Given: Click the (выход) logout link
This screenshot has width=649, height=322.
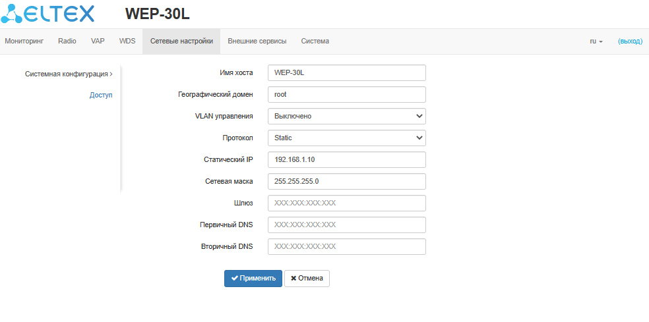Looking at the screenshot, I should point(630,41).
